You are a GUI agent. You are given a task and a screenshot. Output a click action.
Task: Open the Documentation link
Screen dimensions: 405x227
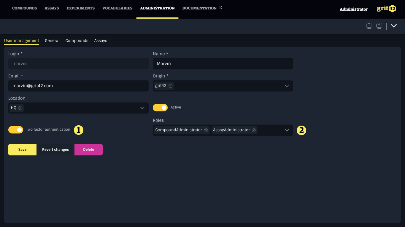(199, 8)
